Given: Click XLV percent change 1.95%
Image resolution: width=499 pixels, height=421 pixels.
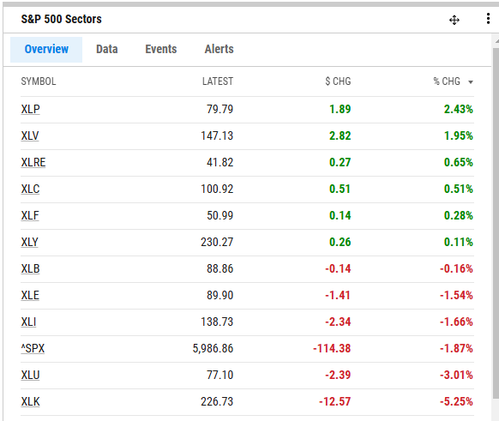Looking at the screenshot, I should (x=459, y=135).
